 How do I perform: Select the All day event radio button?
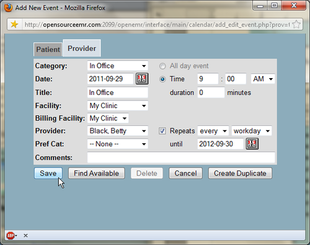(162, 66)
